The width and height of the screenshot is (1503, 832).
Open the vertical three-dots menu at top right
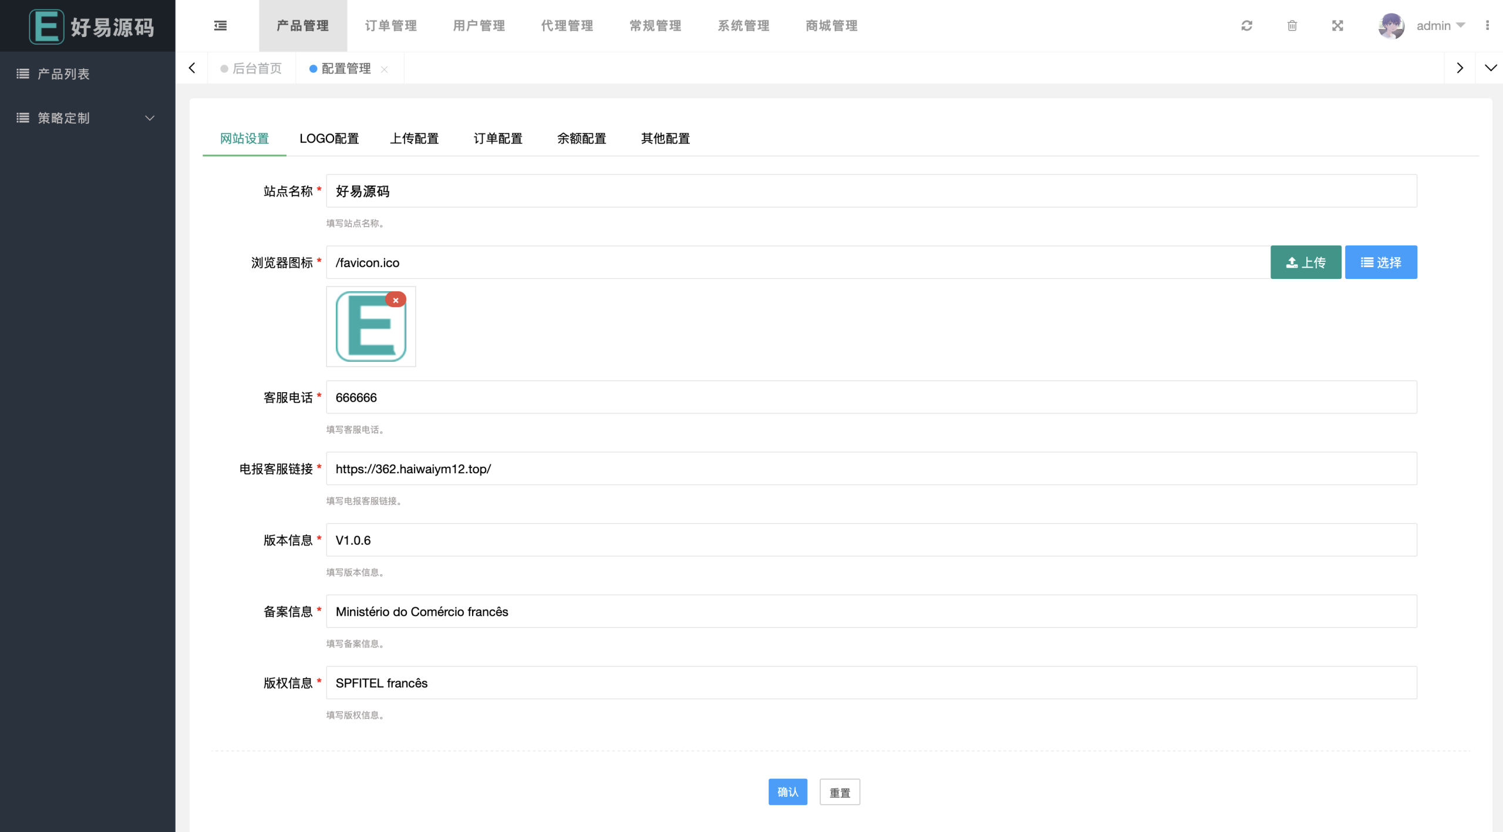pos(1488,25)
